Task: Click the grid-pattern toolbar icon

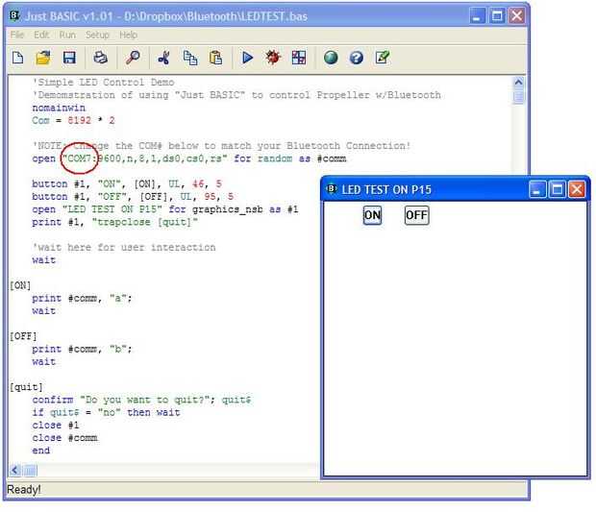Action: click(299, 58)
